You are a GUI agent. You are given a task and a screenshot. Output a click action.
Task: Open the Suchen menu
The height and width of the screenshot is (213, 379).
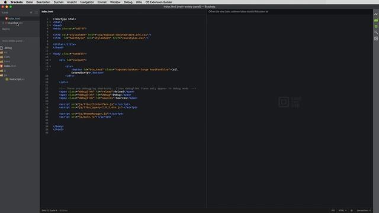coord(59,2)
